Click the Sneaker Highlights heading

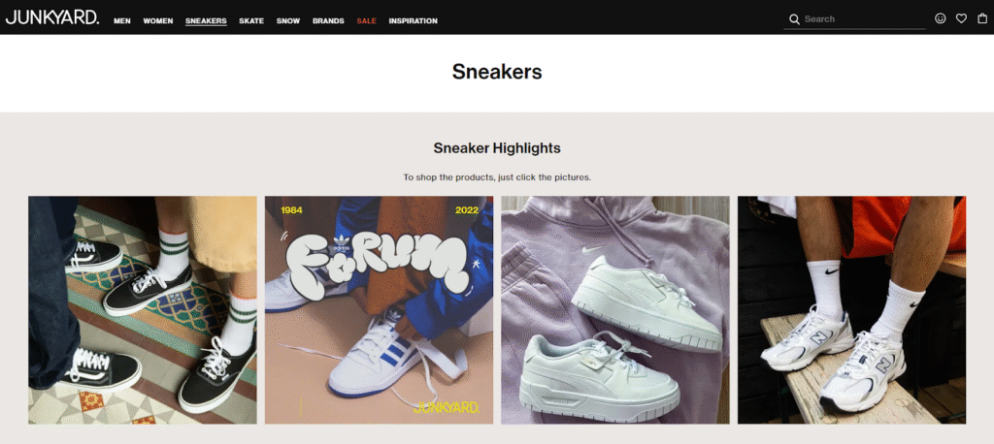(x=497, y=148)
